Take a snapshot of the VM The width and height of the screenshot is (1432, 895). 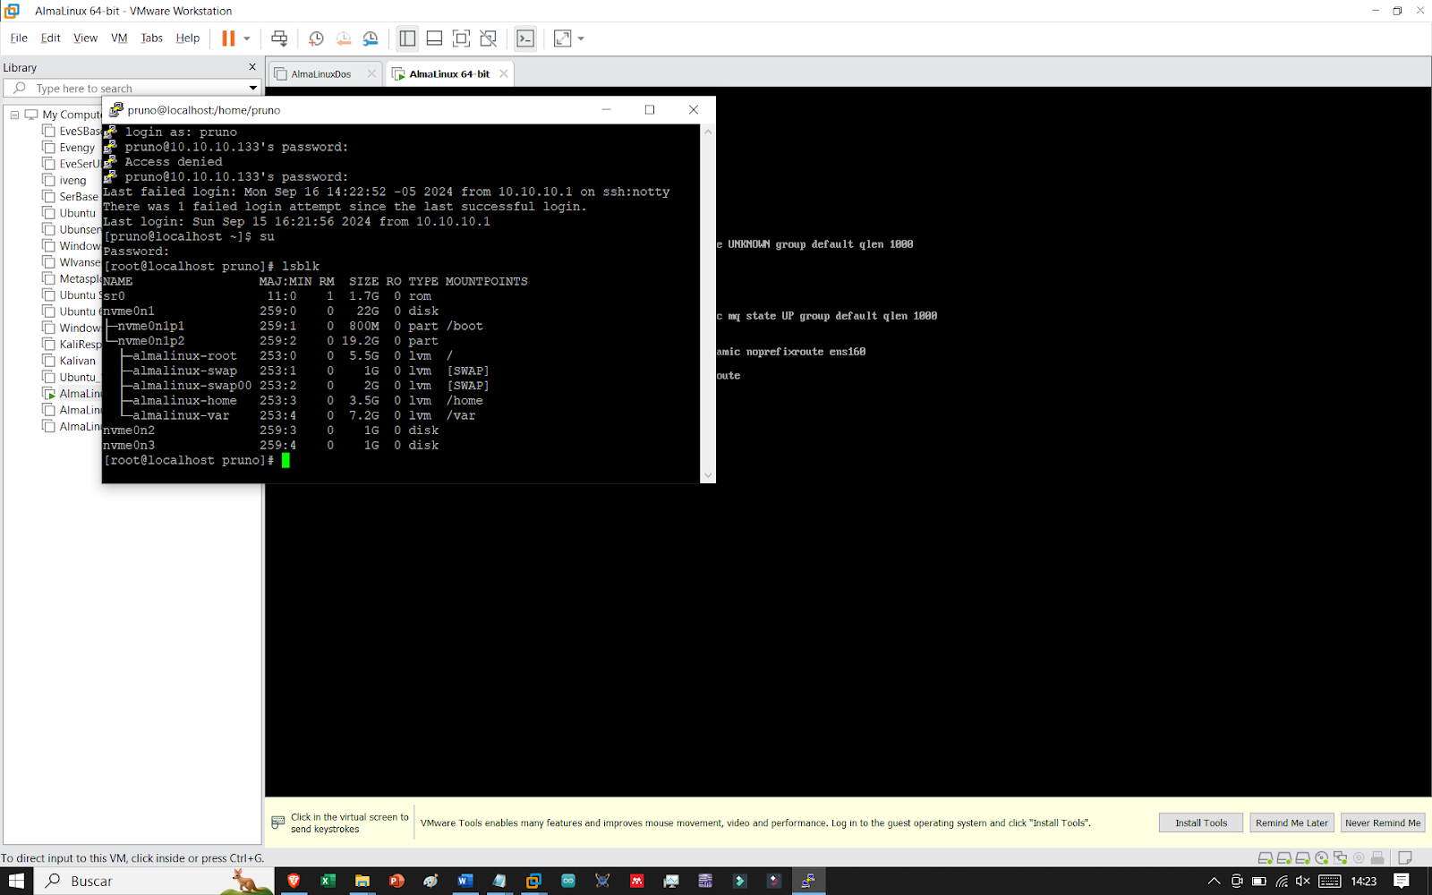coord(316,38)
